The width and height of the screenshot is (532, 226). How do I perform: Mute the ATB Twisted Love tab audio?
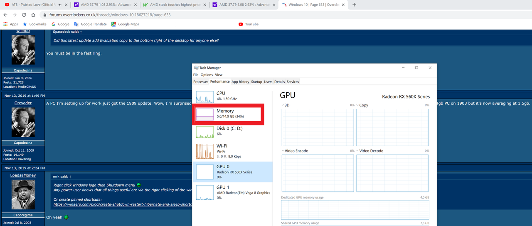pos(60,5)
